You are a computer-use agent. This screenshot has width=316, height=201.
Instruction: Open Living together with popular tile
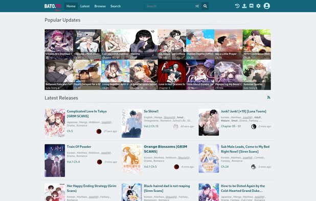pyautogui.click(x=115, y=75)
